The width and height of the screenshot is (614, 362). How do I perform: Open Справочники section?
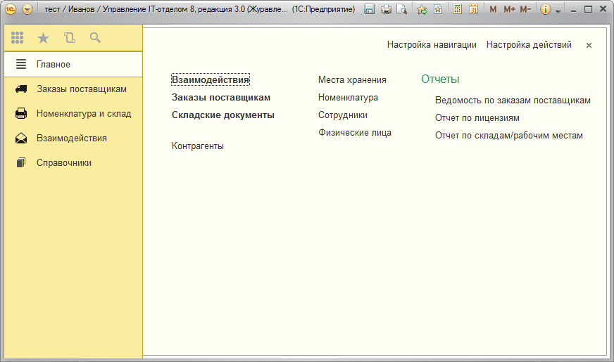click(x=73, y=163)
